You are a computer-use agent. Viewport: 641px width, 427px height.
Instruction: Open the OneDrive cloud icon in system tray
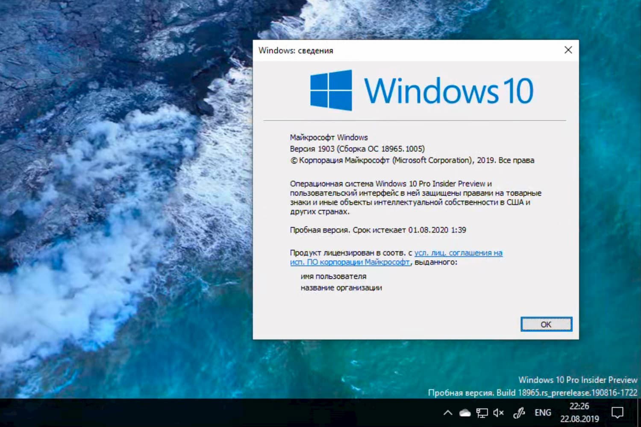click(x=465, y=412)
